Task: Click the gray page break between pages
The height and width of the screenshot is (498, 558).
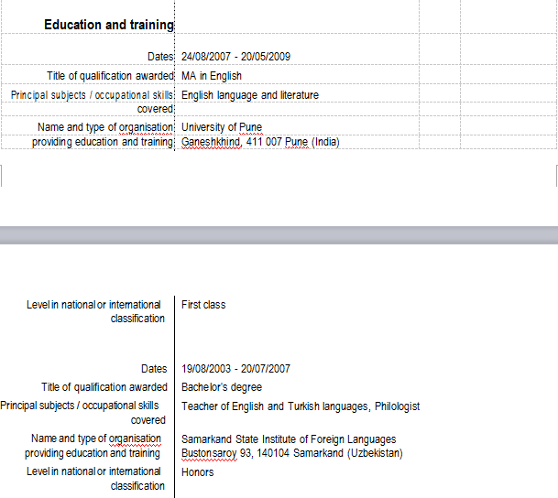Action: (279, 235)
